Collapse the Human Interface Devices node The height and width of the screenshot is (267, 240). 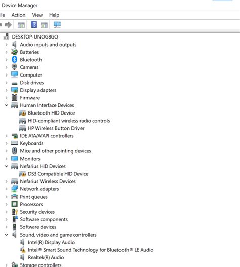[6, 105]
